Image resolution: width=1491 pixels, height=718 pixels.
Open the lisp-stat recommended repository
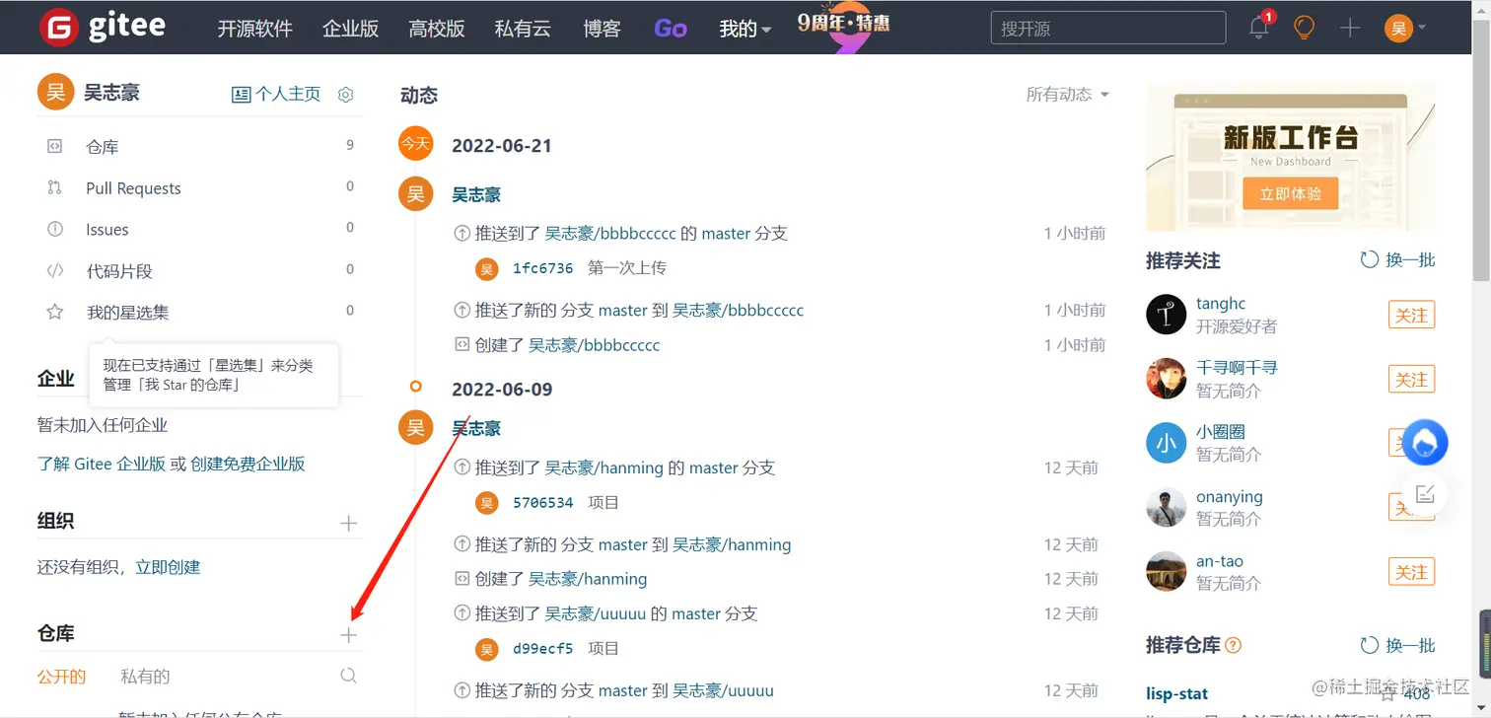1176,693
